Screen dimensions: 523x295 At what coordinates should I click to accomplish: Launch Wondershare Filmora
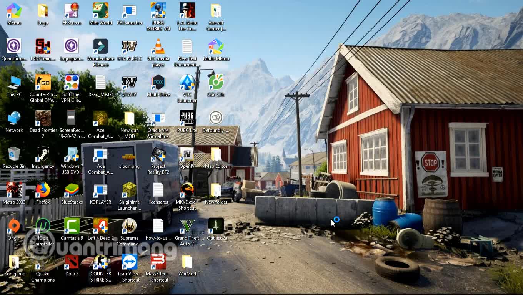click(101, 53)
